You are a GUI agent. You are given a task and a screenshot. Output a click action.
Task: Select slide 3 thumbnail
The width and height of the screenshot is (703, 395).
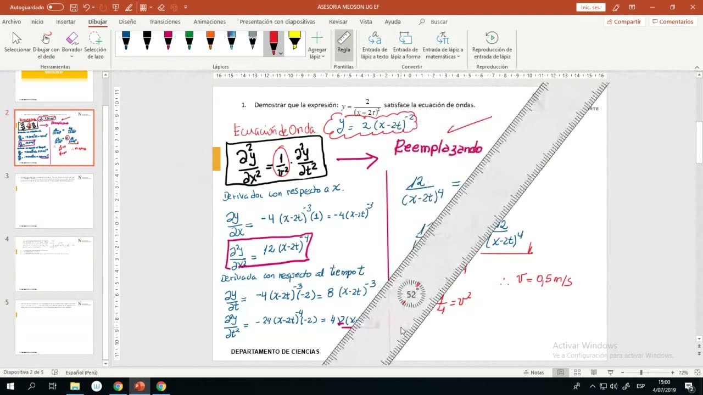click(54, 201)
